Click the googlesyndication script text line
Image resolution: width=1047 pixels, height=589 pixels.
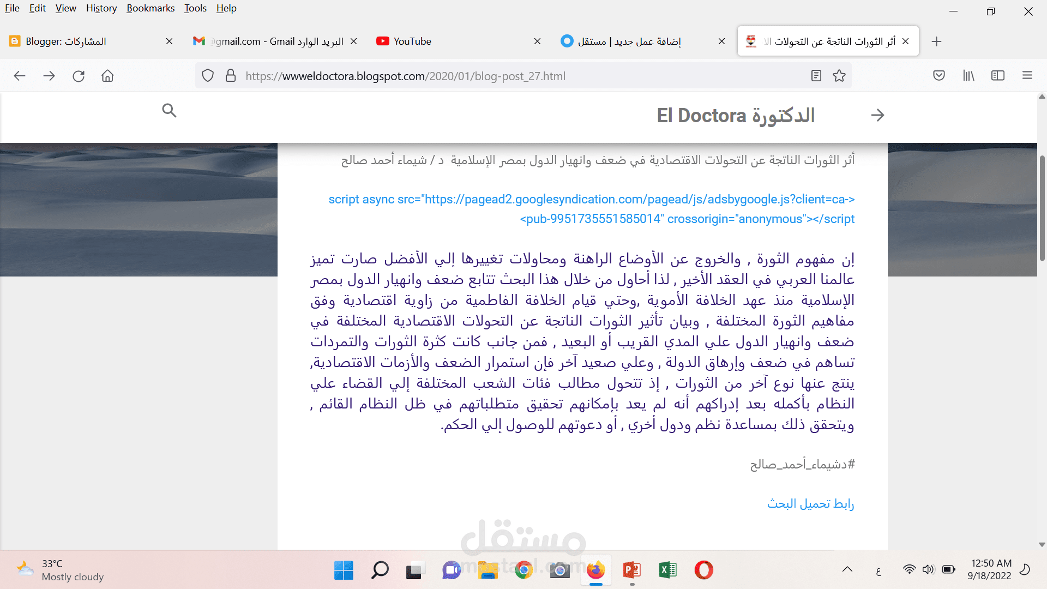pos(592,200)
